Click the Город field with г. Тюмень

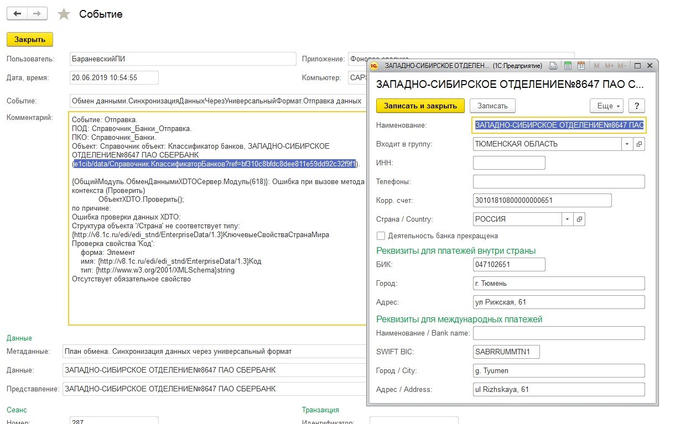pyautogui.click(x=559, y=283)
